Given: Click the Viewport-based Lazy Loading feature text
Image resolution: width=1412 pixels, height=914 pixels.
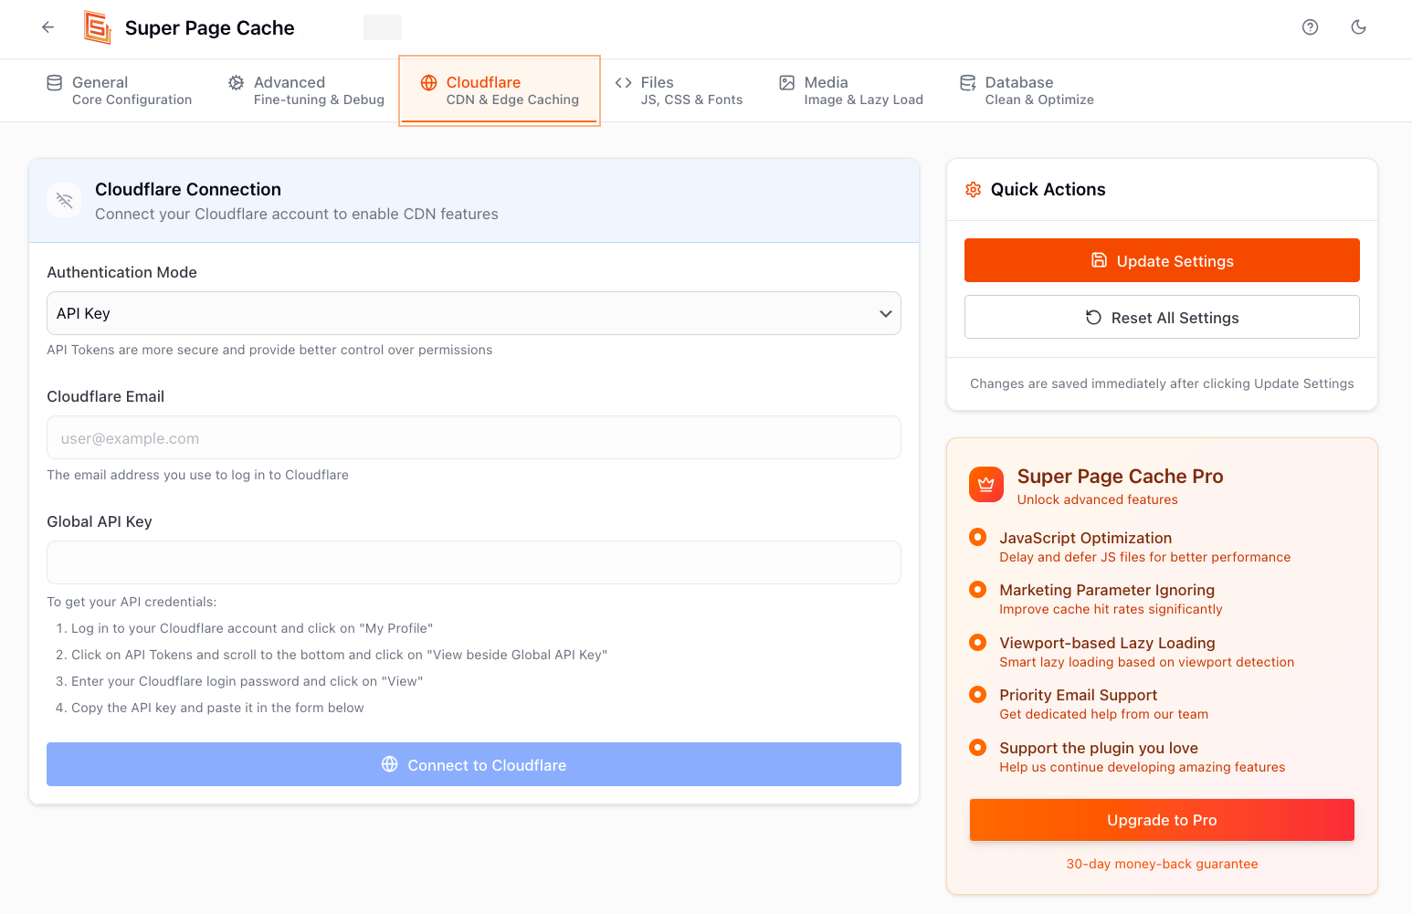Looking at the screenshot, I should pos(1107,643).
